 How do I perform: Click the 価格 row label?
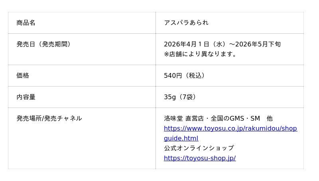23,75
